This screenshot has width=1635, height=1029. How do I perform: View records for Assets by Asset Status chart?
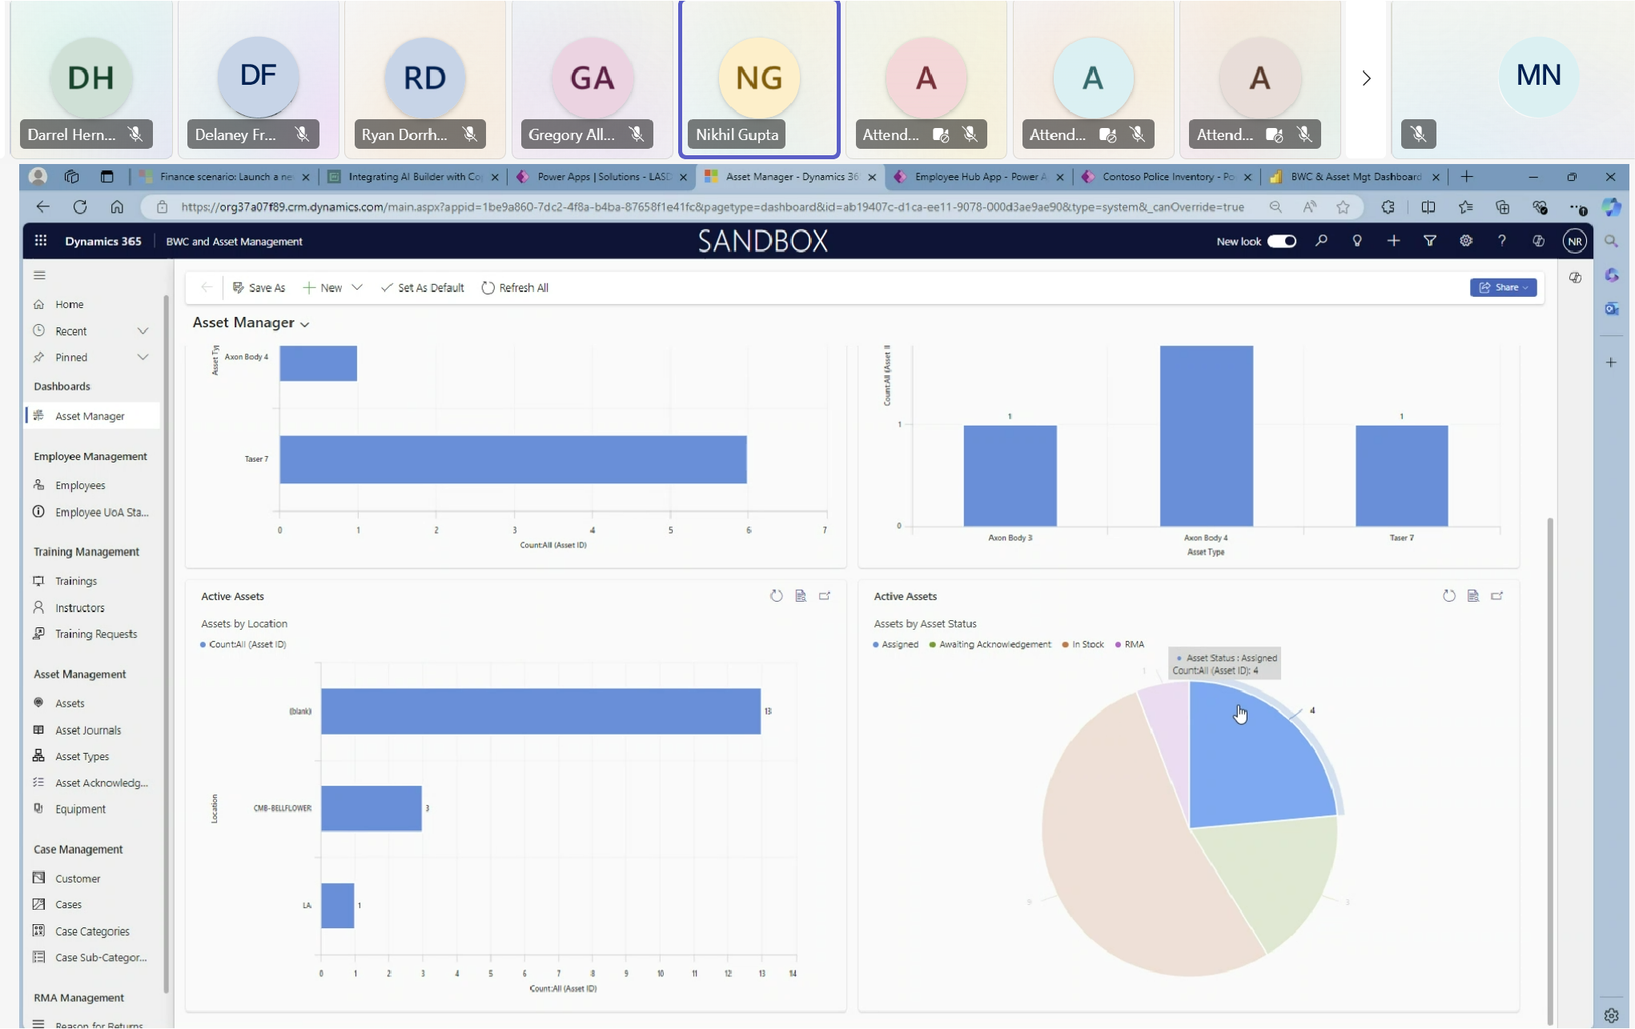pos(1472,596)
